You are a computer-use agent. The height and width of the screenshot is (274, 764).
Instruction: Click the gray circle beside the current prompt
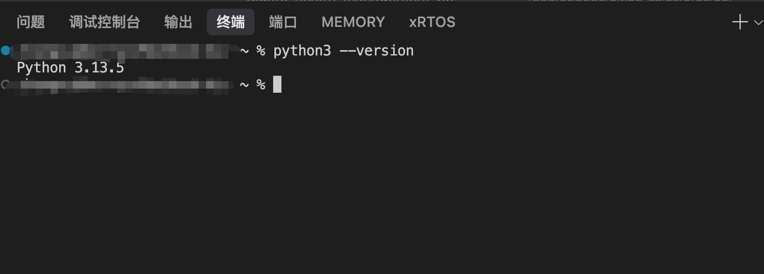coord(5,85)
